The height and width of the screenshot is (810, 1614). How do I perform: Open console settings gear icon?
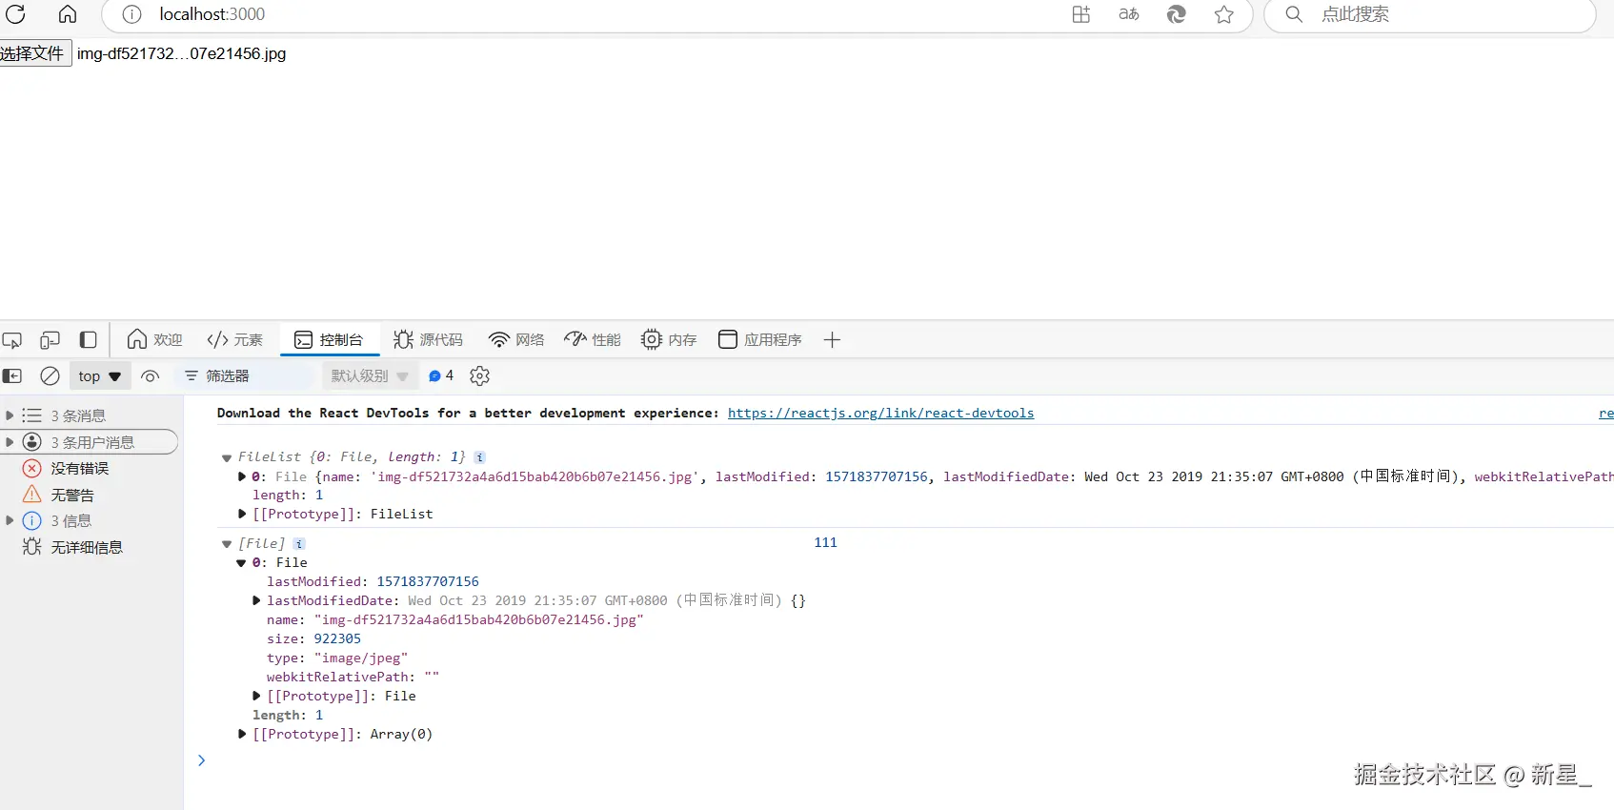[x=480, y=376]
